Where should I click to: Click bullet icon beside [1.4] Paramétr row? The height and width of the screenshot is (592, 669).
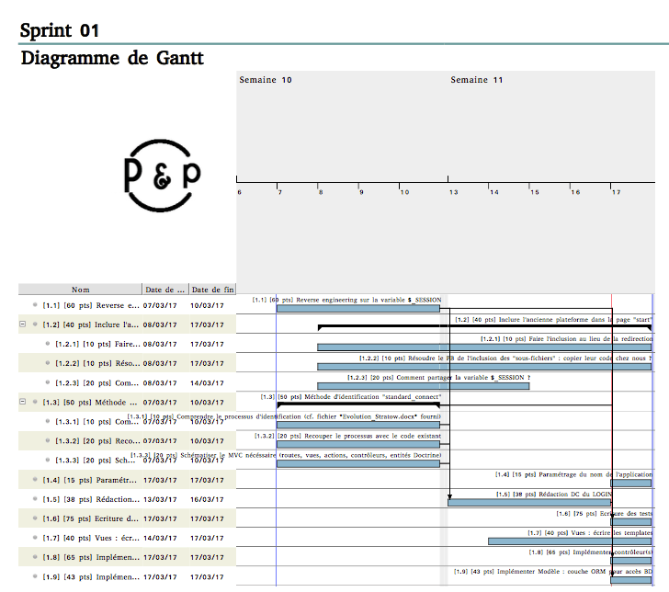(35, 480)
